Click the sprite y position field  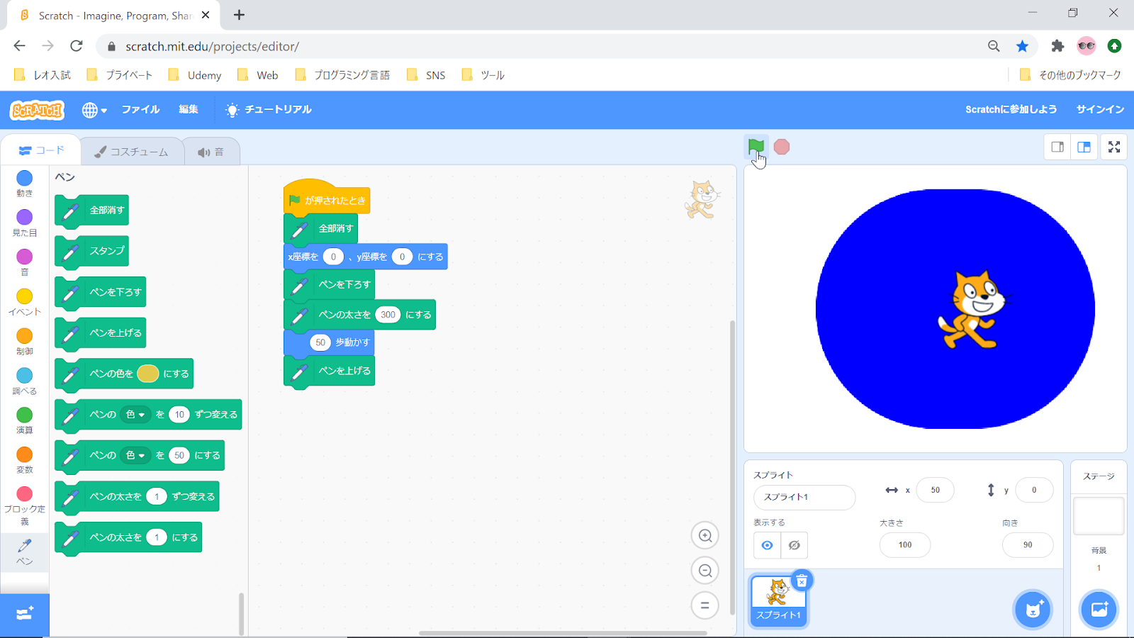tap(1034, 490)
